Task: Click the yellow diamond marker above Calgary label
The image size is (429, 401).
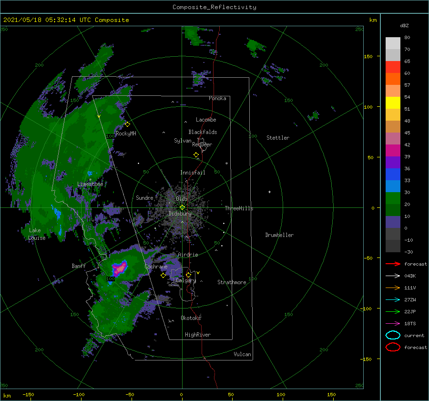Action: 188,275
